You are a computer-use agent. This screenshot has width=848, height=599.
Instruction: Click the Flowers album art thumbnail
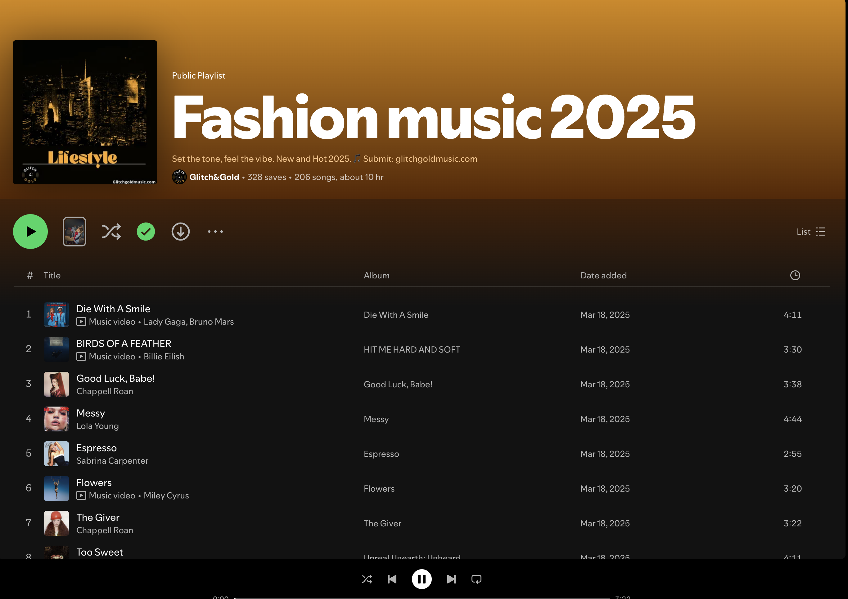56,488
